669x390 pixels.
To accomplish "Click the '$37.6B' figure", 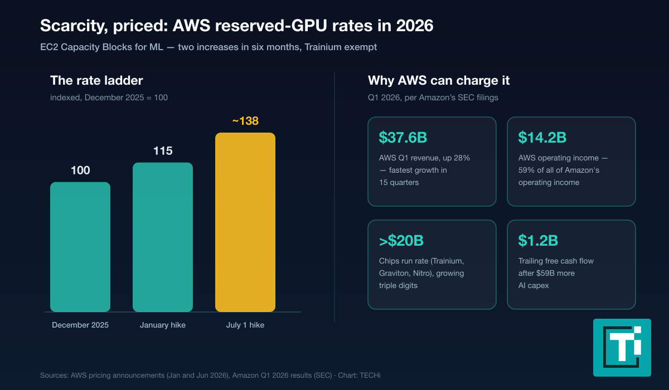I will click(x=403, y=137).
